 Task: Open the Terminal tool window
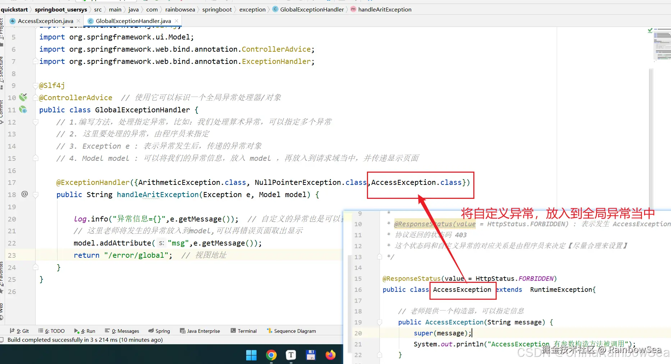coord(244,331)
